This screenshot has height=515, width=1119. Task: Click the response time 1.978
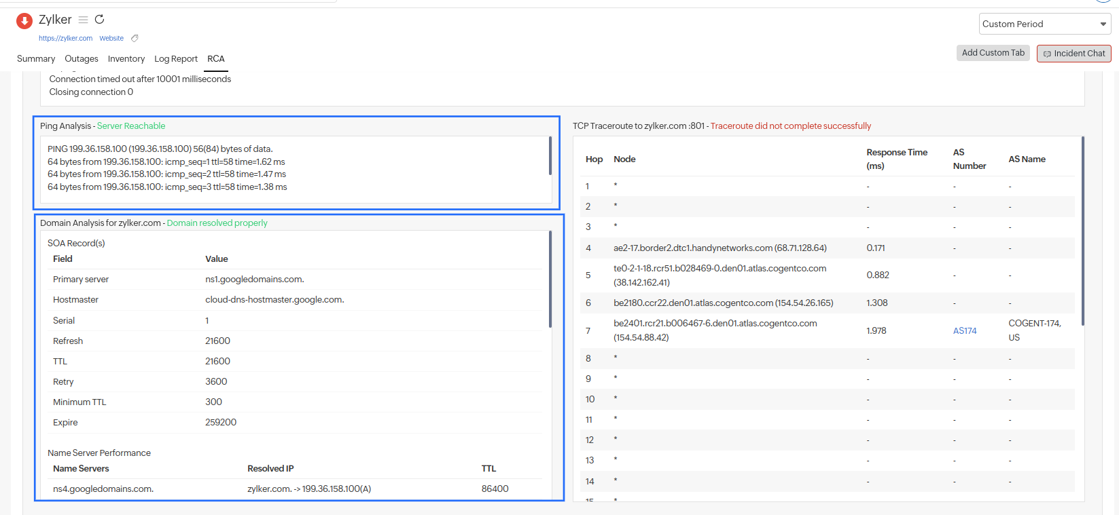click(x=876, y=331)
